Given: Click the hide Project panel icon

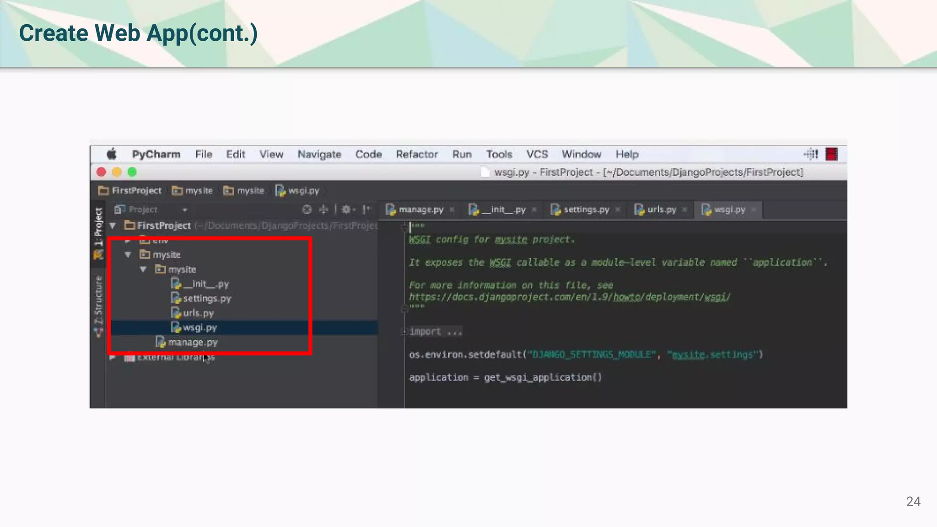Looking at the screenshot, I should [x=366, y=210].
